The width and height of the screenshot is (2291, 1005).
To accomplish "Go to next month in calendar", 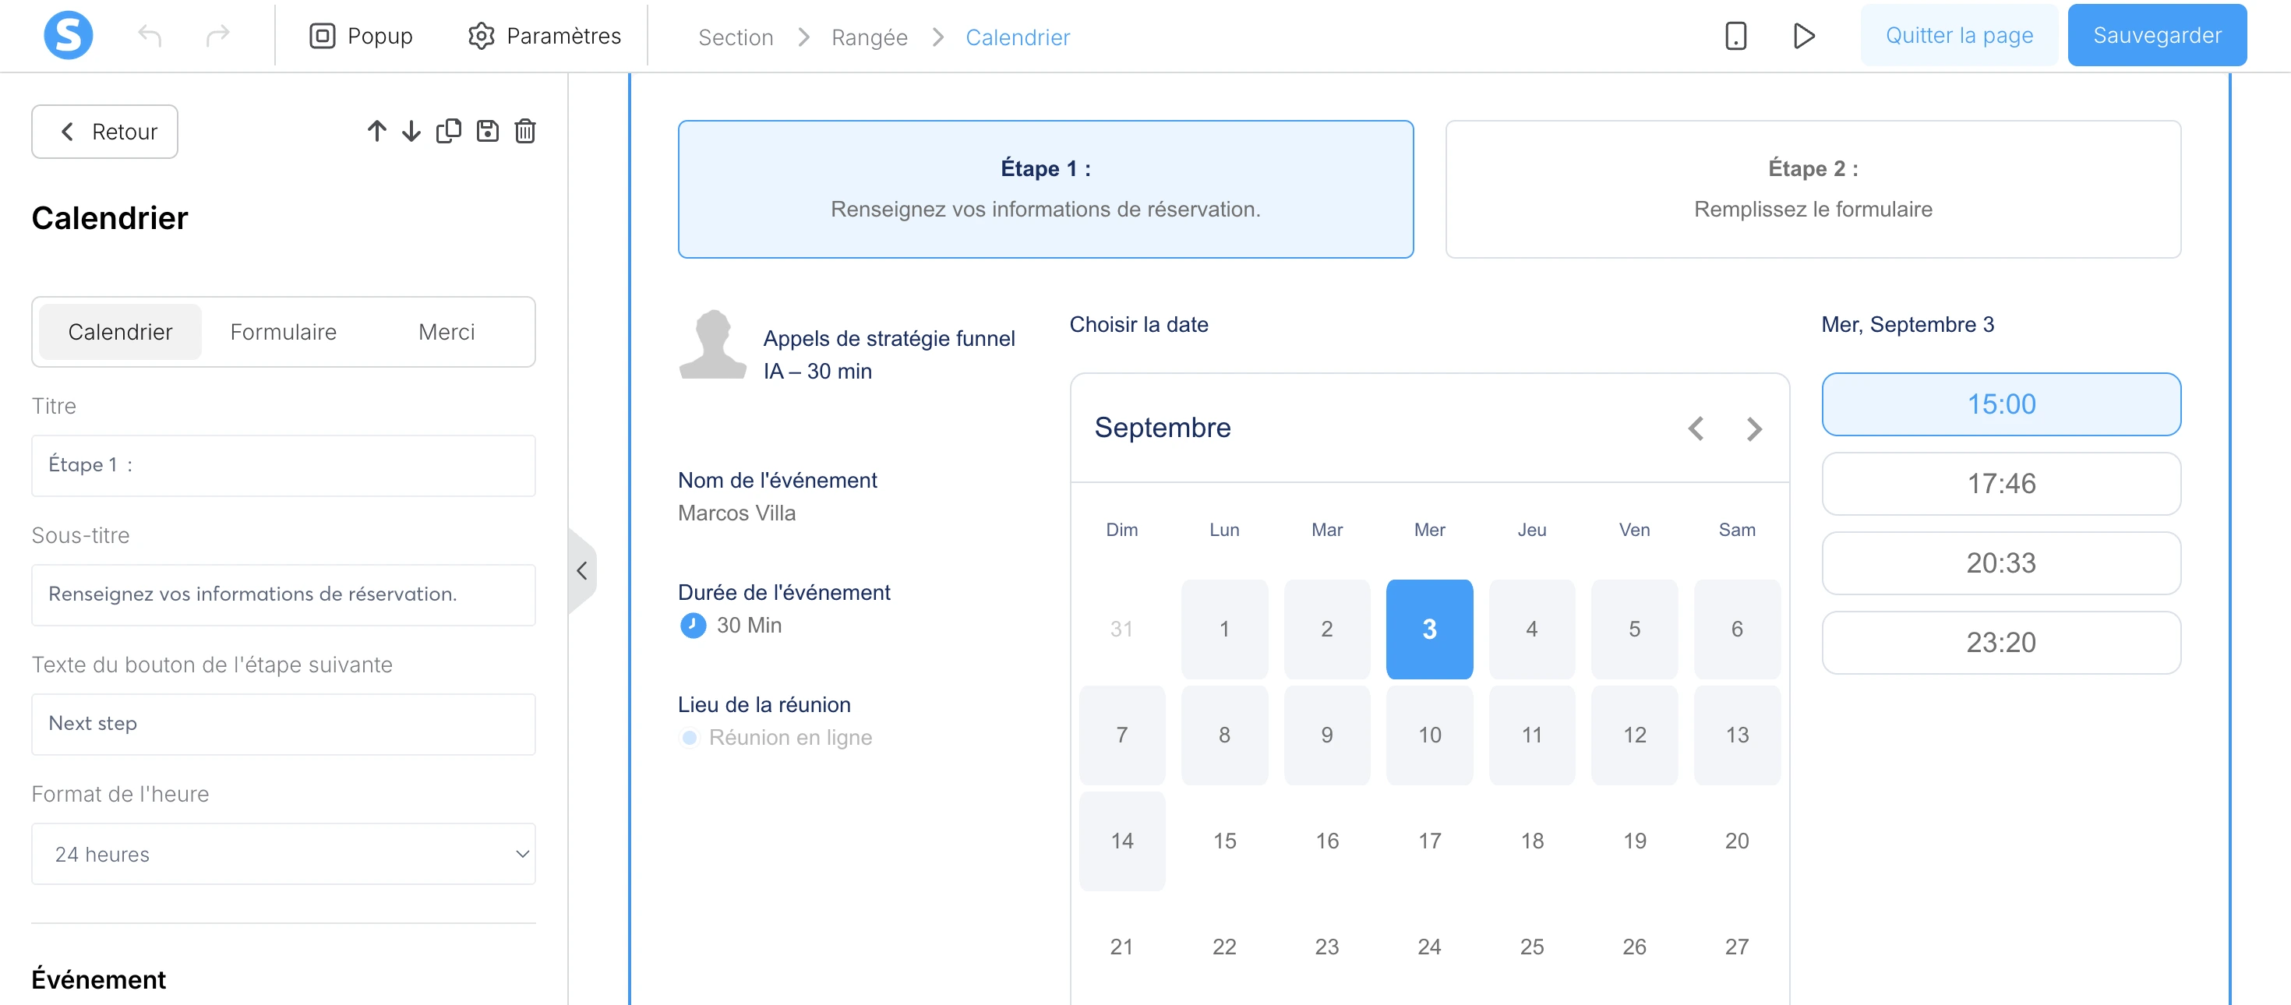I will point(1753,428).
